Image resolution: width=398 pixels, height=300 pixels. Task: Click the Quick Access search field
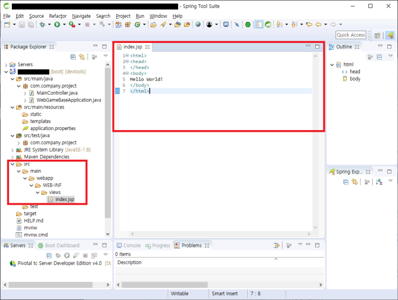coord(351,35)
